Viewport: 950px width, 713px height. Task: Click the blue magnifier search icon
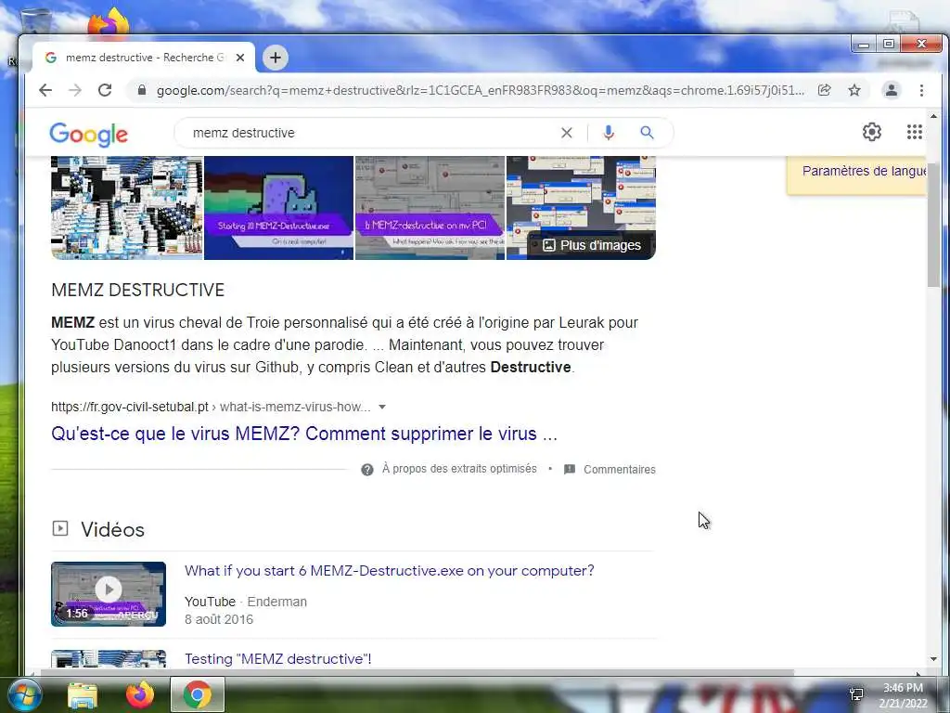point(647,132)
